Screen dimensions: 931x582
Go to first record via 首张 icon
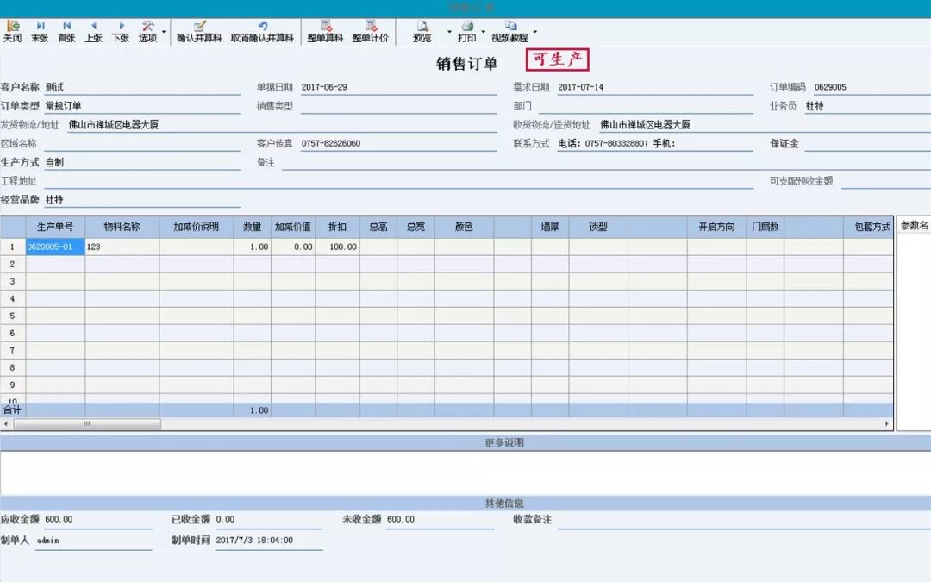coord(66,28)
